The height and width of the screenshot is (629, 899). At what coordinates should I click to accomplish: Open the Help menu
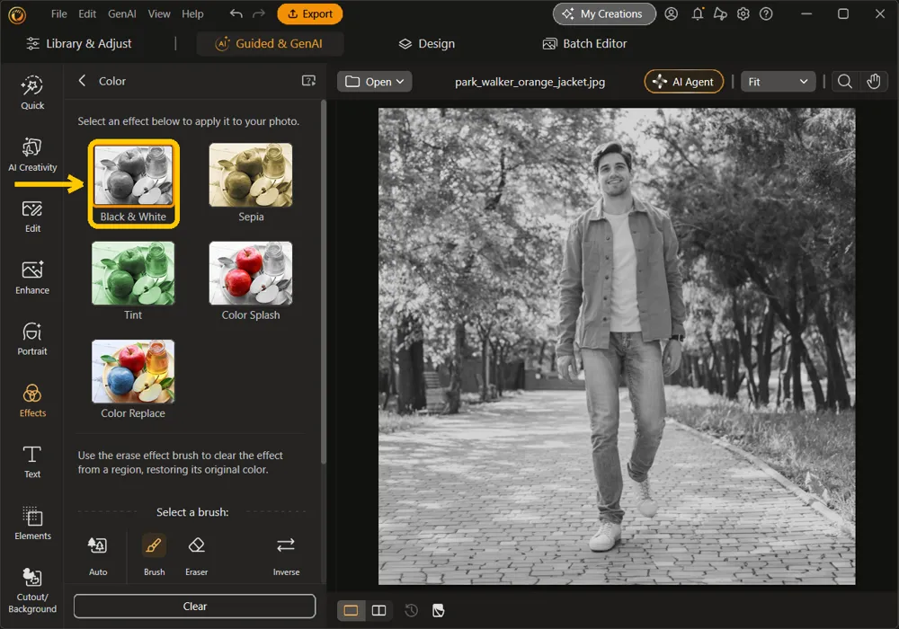(x=192, y=13)
